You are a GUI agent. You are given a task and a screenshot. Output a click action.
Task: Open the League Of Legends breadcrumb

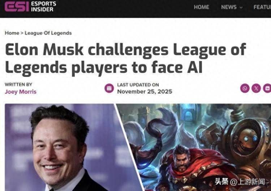coord(48,33)
